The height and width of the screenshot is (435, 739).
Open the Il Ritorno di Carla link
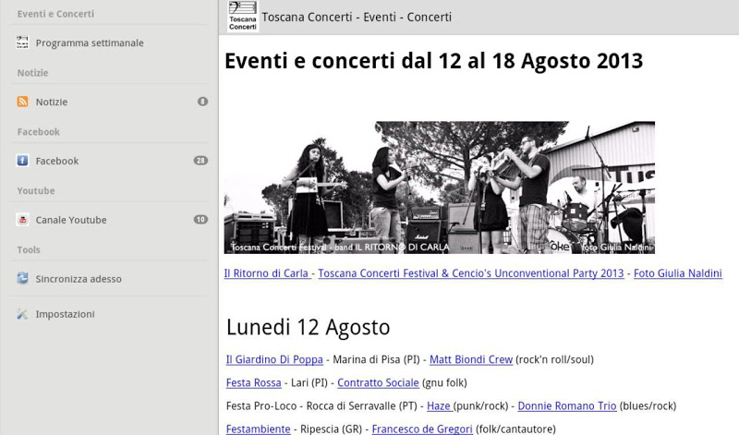267,273
